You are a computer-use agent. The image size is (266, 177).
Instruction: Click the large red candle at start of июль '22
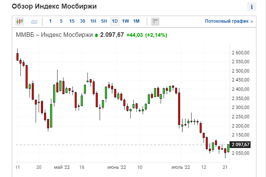point(179,109)
